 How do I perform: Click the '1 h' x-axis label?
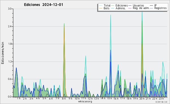point(18,98)
